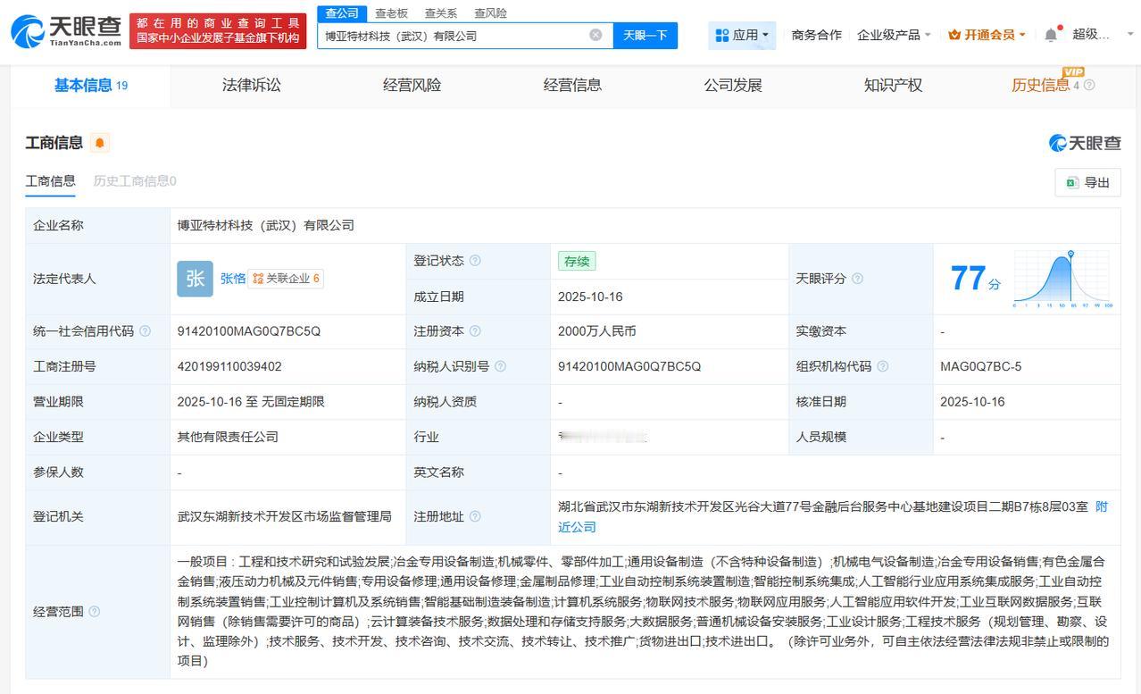Viewport: 1141px width, 694px height.
Task: Open the 开通会员 dropdown
Action: pyautogui.click(x=987, y=35)
